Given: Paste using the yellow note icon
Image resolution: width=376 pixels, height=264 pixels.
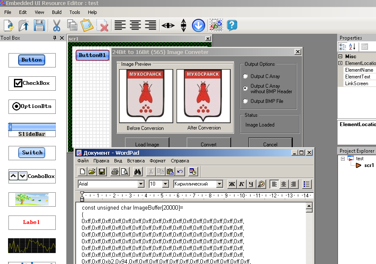Looking at the screenshot, I should click(87, 25).
